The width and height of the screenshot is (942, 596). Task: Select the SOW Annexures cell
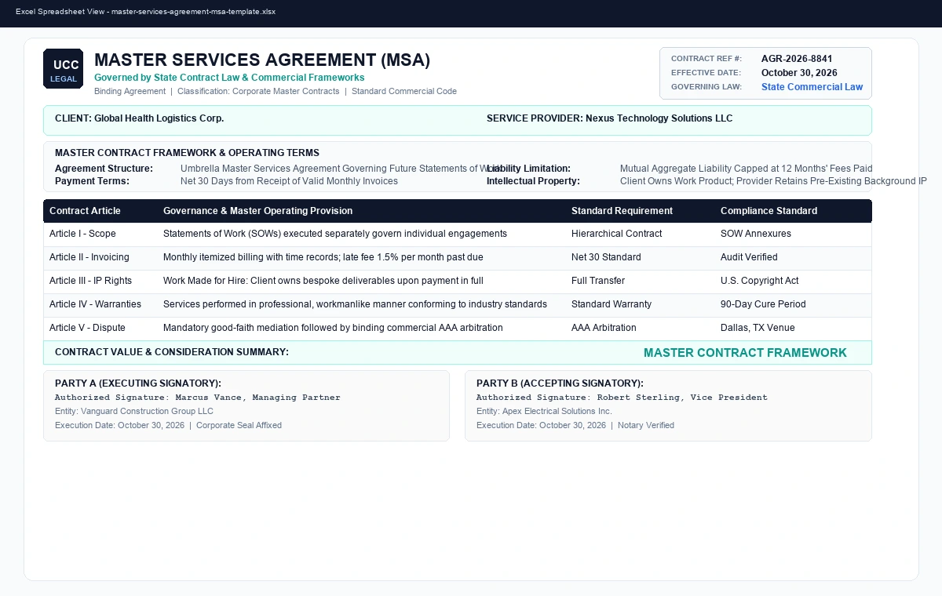click(x=756, y=234)
